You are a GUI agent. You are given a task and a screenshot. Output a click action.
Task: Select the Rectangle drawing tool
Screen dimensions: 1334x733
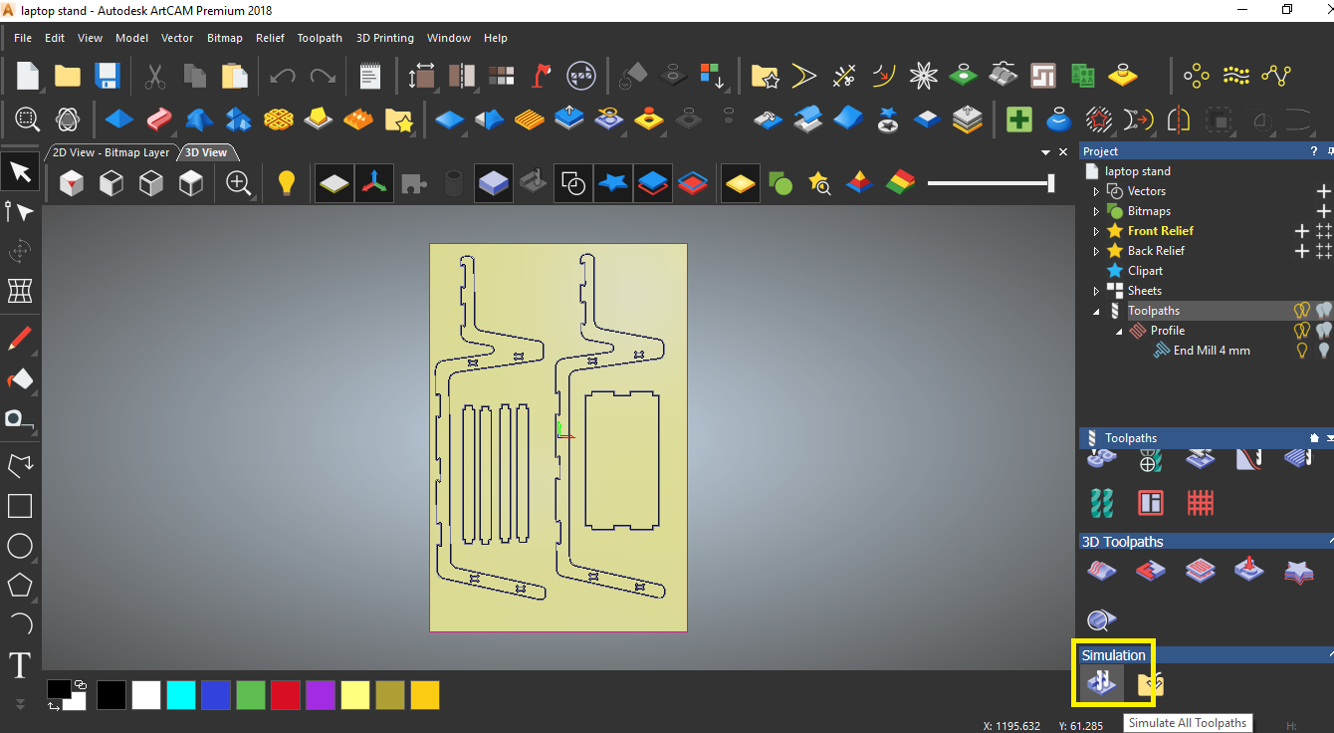click(x=20, y=506)
